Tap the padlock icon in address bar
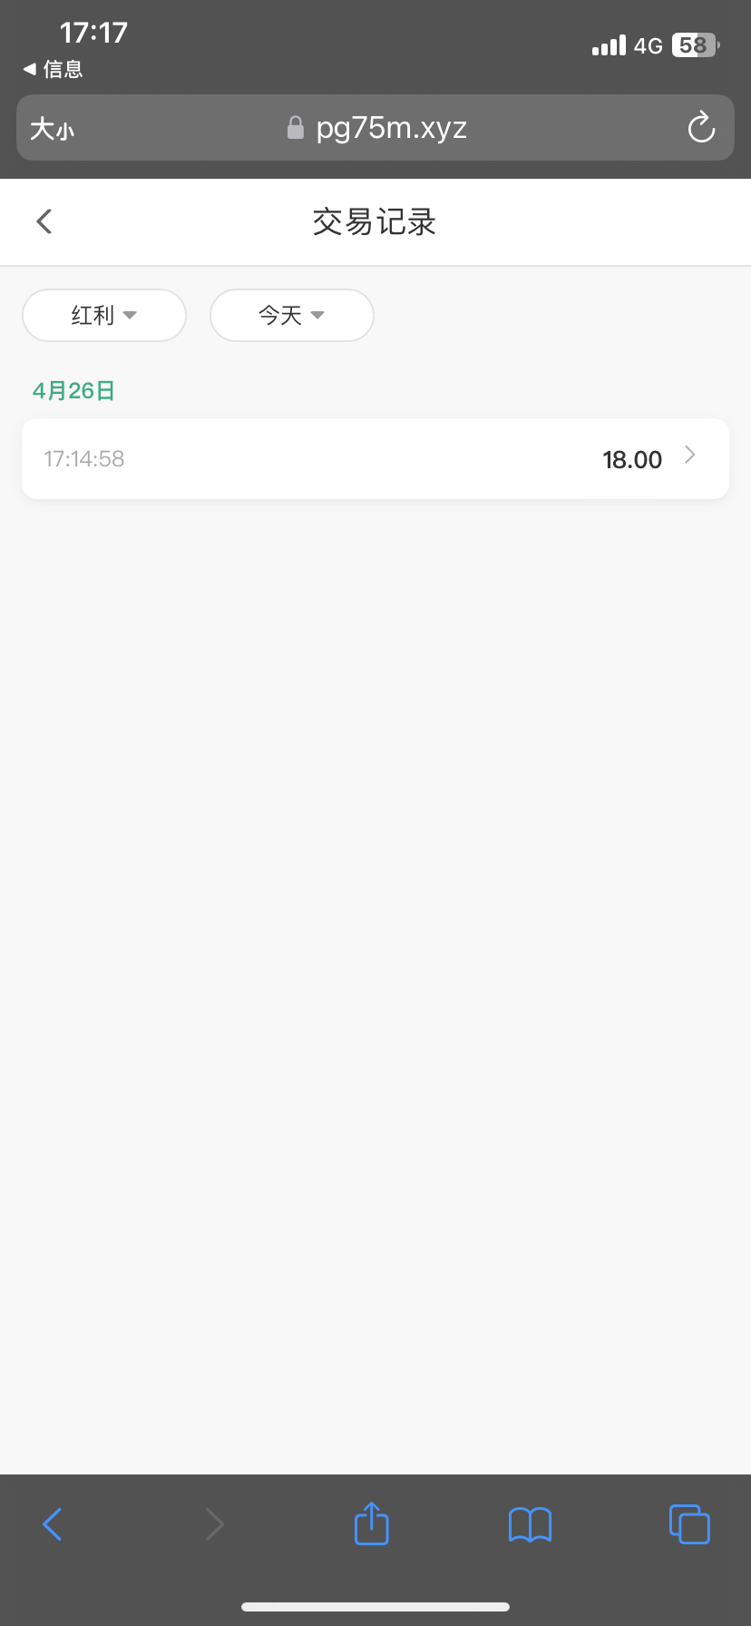Screen dimensions: 751x1626 click(x=296, y=128)
